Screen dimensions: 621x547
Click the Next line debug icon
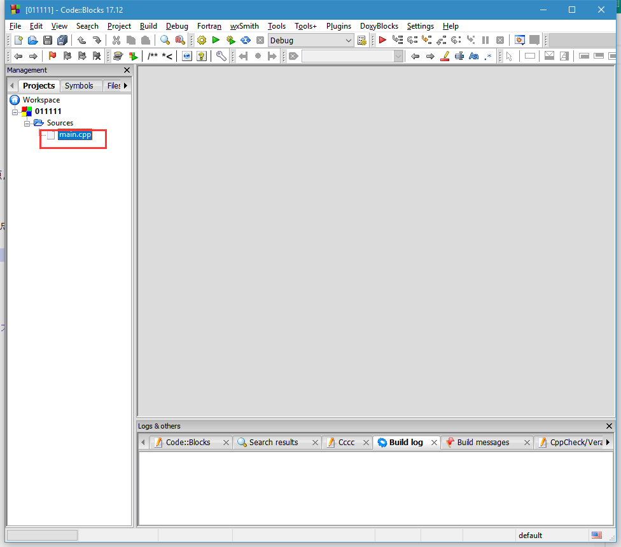point(412,40)
